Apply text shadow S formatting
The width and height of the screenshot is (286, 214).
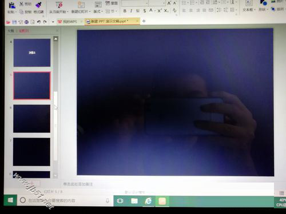(145, 11)
